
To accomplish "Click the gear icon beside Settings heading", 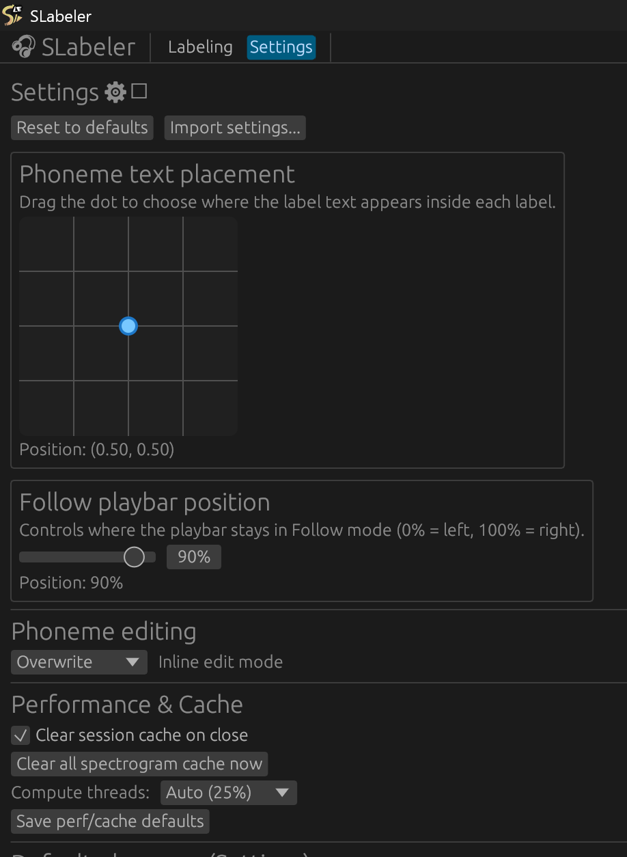I will (x=115, y=92).
